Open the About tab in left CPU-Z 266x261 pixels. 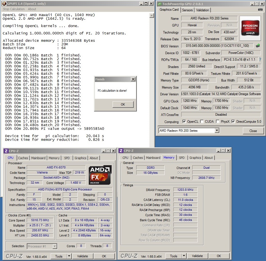point(94,158)
